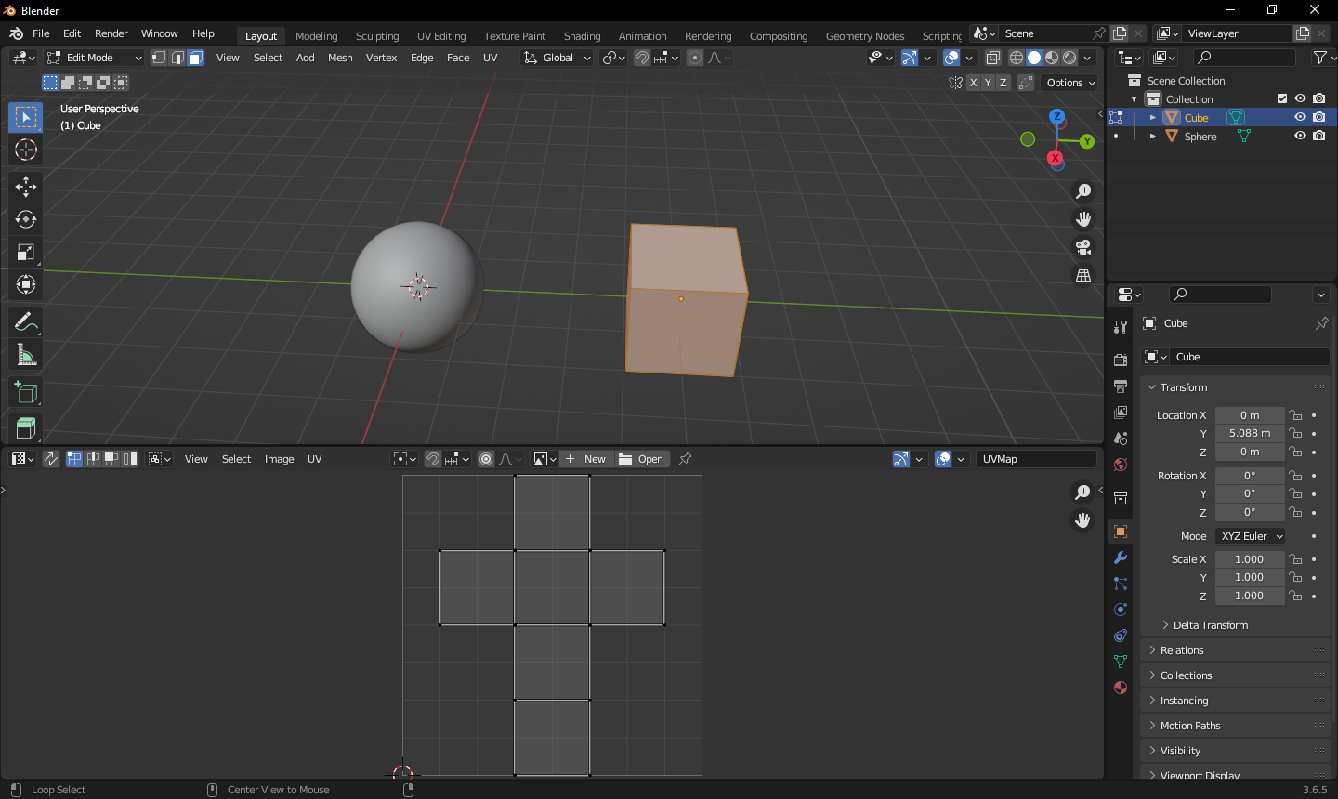This screenshot has width=1338, height=799.
Task: Click the UVMap name field
Action: coord(1036,459)
